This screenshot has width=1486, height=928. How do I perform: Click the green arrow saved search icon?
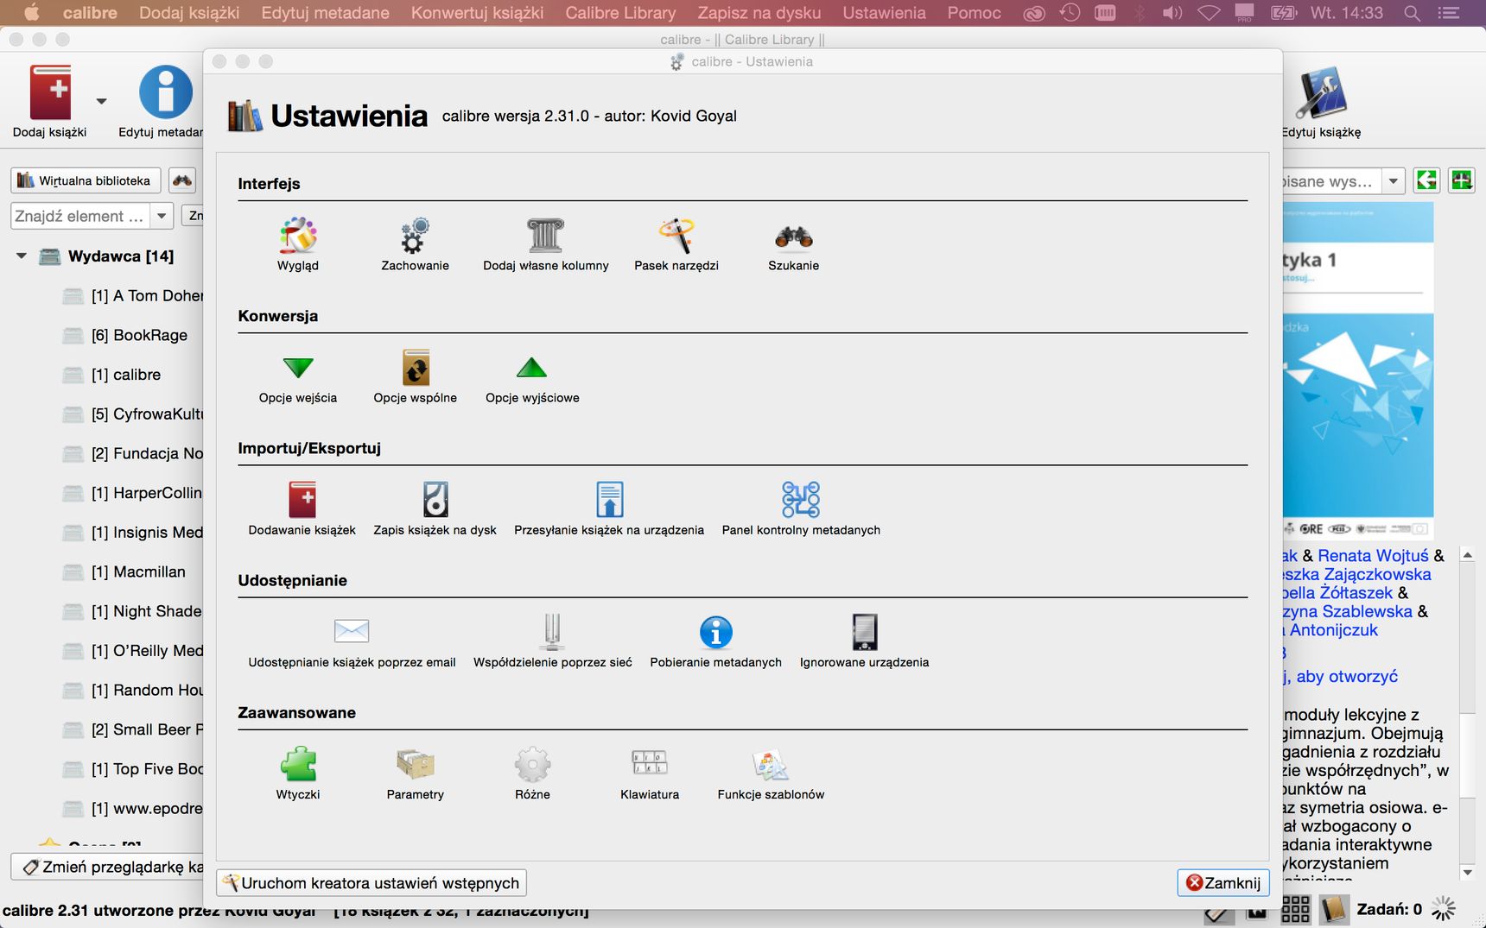click(1426, 180)
